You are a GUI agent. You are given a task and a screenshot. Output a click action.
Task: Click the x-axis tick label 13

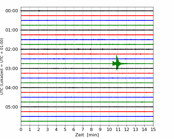click(135, 129)
